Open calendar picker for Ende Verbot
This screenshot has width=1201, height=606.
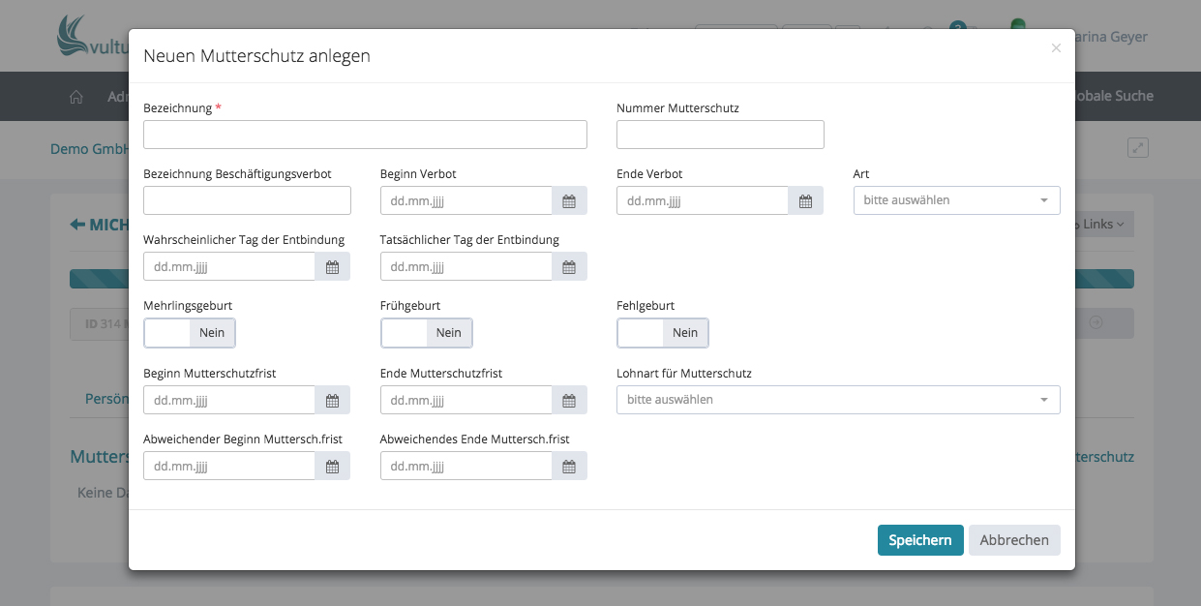[805, 201]
